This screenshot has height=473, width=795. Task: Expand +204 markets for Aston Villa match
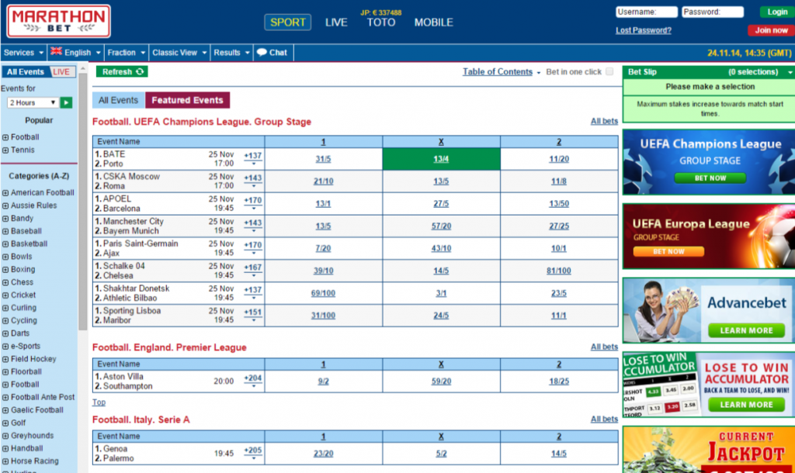pyautogui.click(x=252, y=381)
